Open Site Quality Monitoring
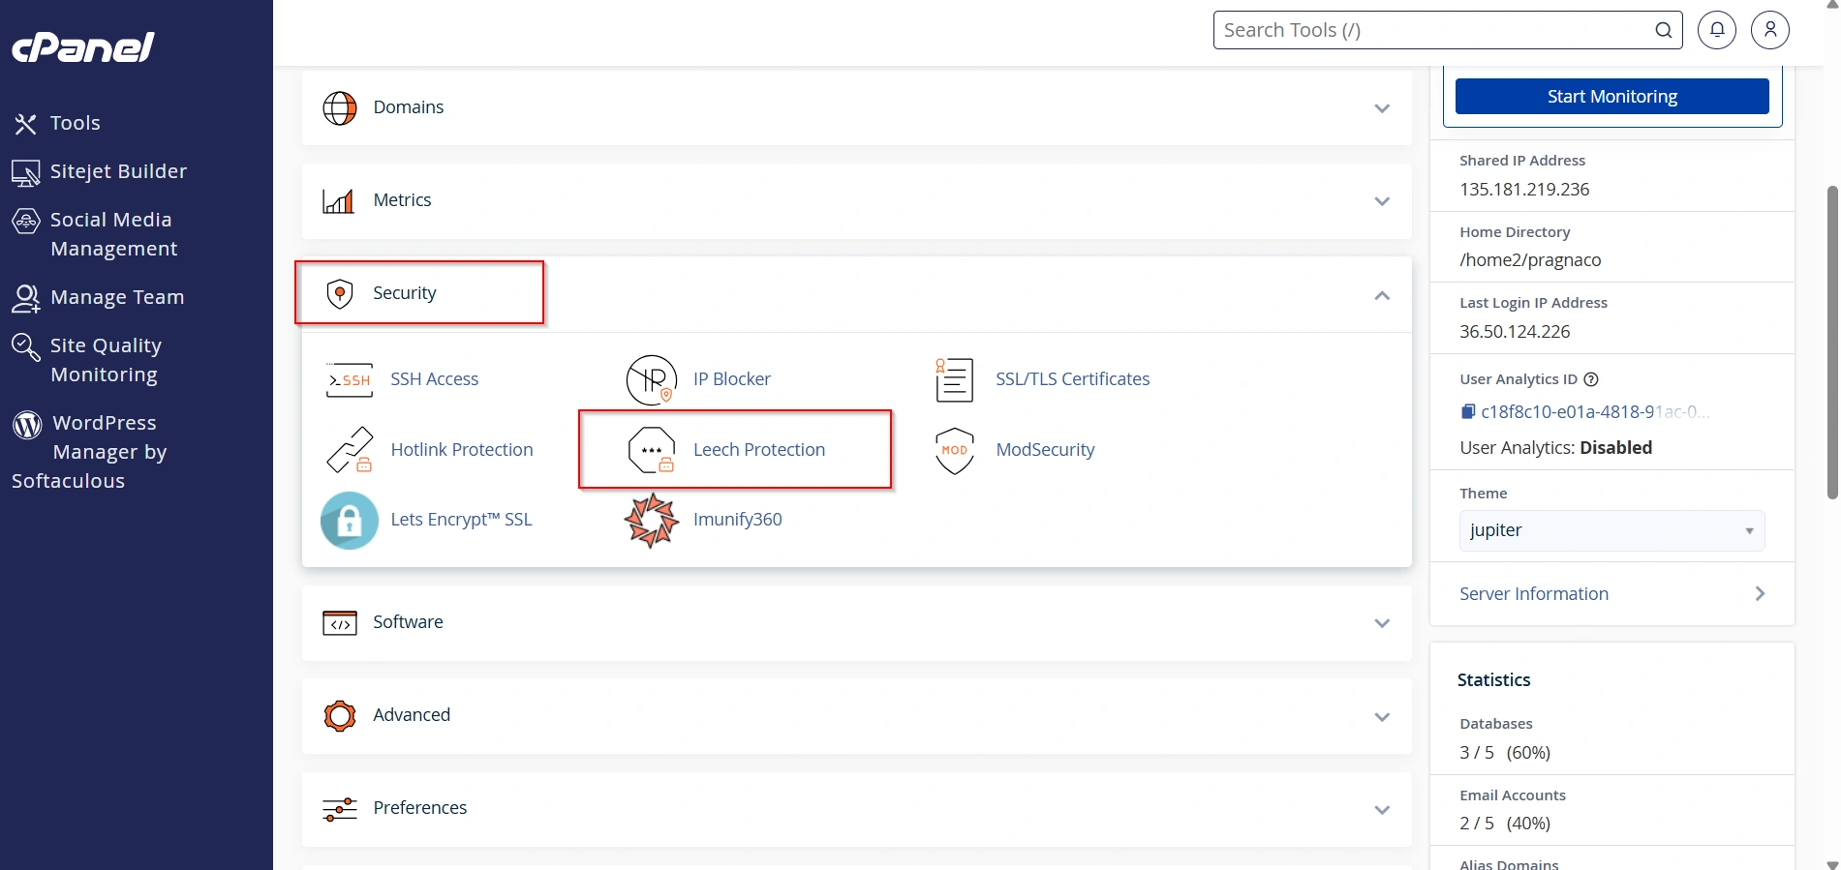Viewport: 1841px width, 870px height. (x=106, y=360)
